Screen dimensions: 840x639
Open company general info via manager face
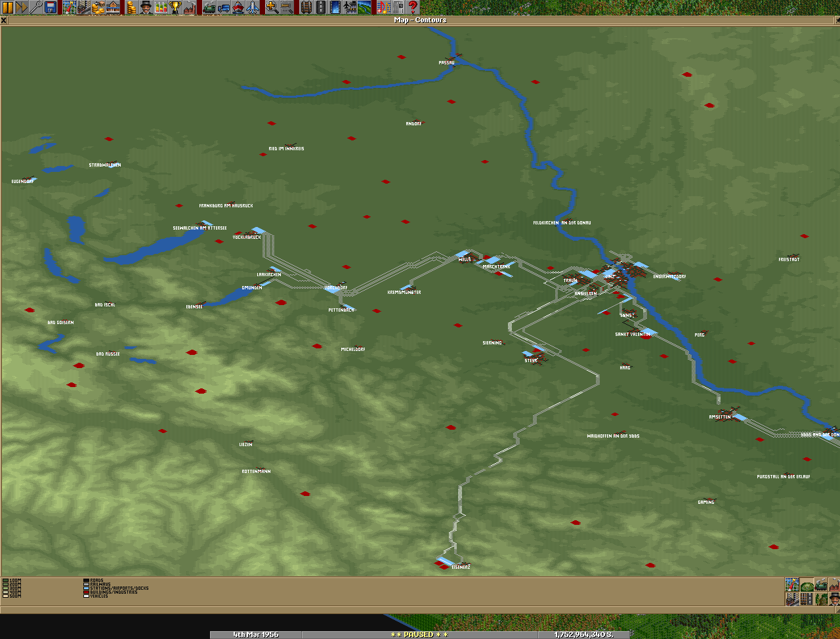click(146, 8)
